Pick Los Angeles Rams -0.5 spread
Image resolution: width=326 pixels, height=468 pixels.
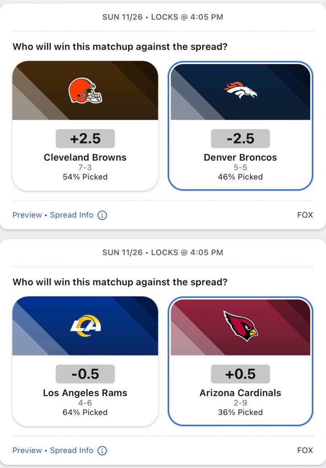coord(85,374)
